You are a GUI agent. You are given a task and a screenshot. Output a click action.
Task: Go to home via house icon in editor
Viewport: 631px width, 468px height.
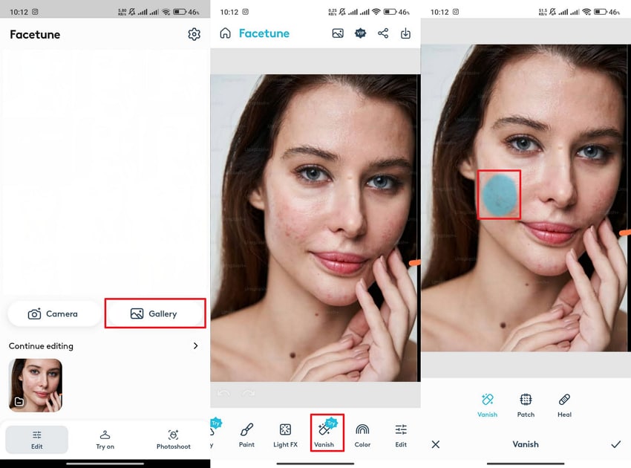pyautogui.click(x=226, y=33)
